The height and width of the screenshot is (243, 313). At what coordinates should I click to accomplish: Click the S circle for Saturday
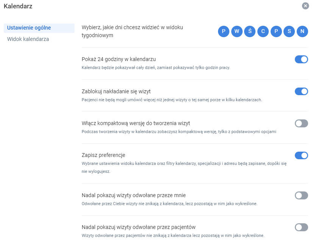(x=289, y=31)
